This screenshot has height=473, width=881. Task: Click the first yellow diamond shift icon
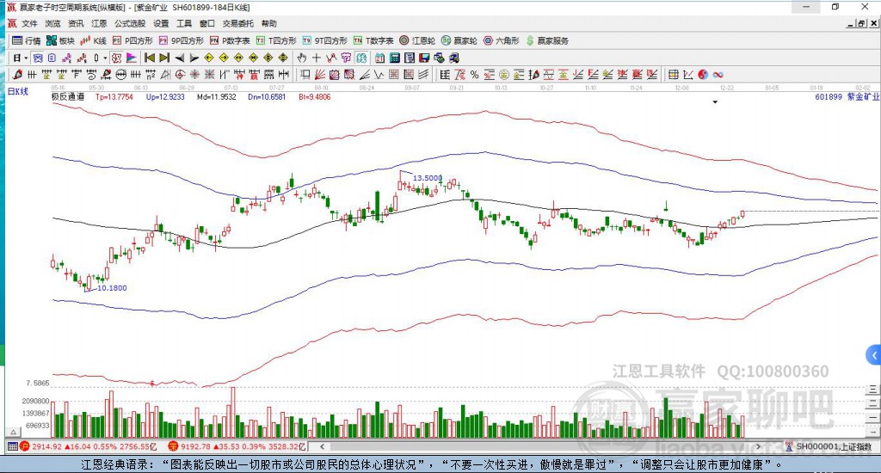click(208, 58)
